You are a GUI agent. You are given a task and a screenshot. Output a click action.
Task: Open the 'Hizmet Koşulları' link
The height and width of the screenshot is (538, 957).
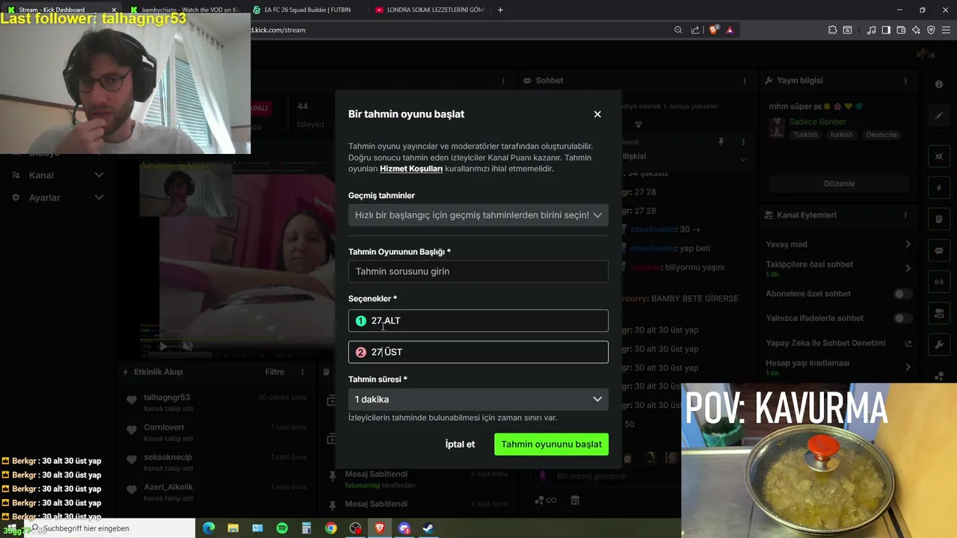(x=411, y=169)
